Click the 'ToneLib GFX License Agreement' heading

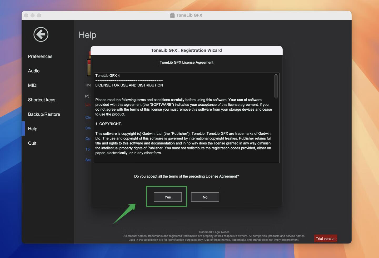pyautogui.click(x=186, y=63)
